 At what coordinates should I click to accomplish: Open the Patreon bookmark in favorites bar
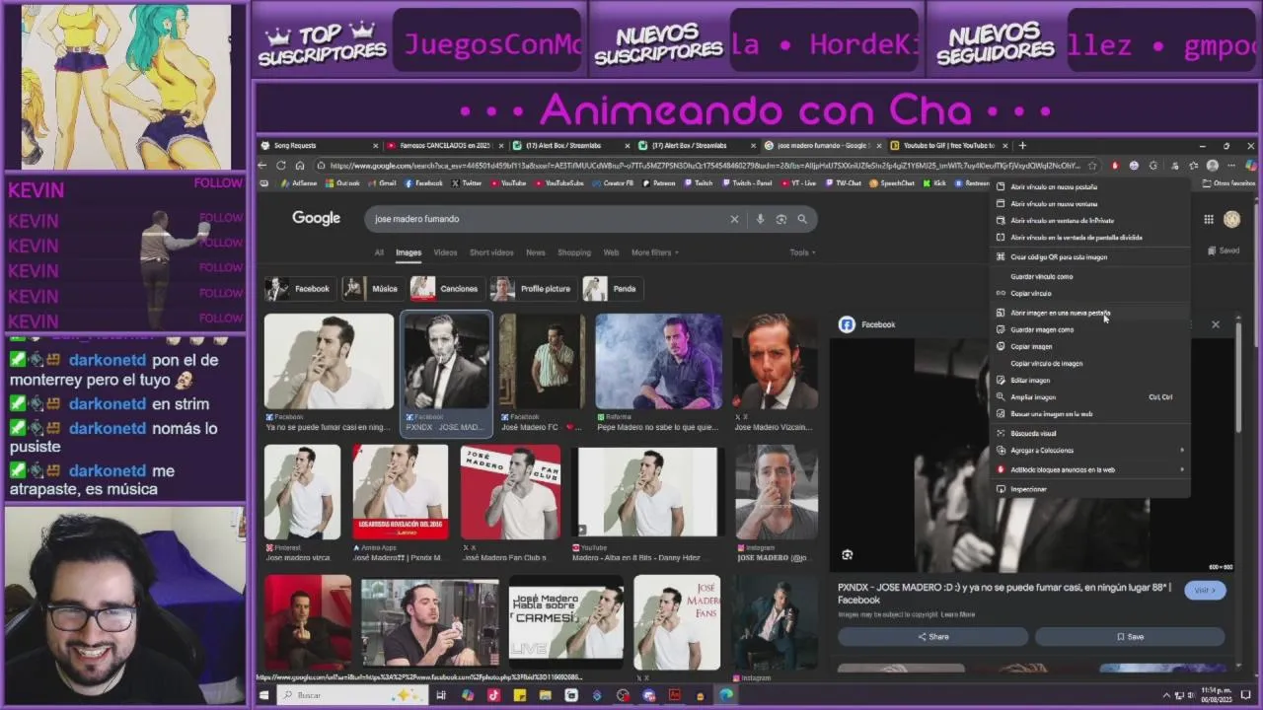click(657, 183)
